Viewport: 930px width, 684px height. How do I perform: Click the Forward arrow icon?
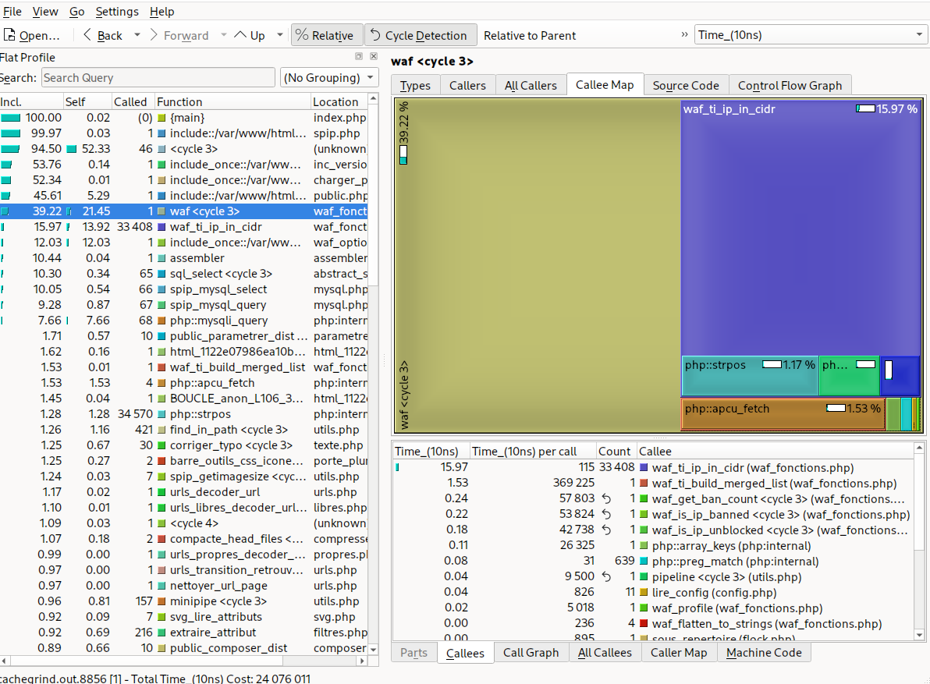[x=154, y=35]
